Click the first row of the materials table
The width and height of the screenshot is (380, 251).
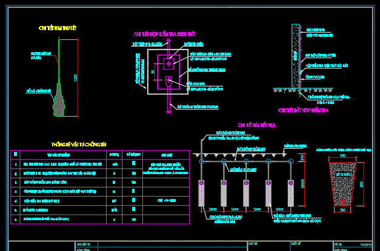pos(100,164)
